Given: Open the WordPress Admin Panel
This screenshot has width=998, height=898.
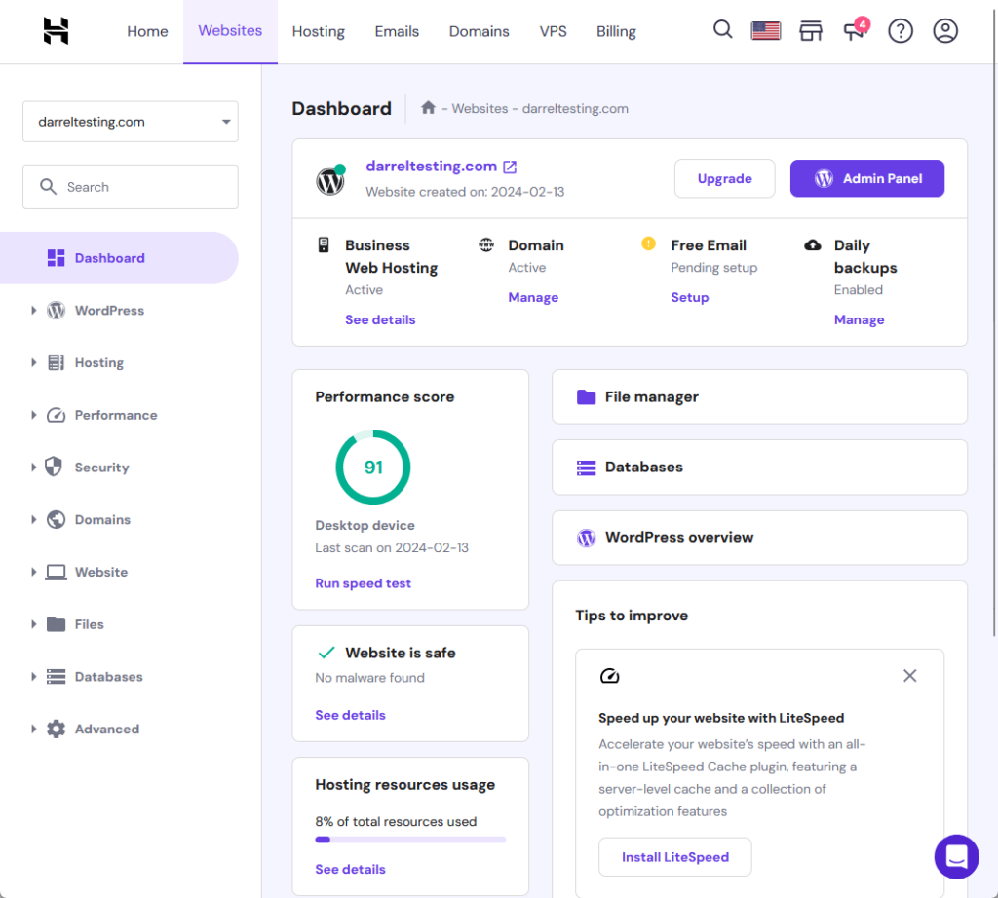Looking at the screenshot, I should [x=866, y=178].
